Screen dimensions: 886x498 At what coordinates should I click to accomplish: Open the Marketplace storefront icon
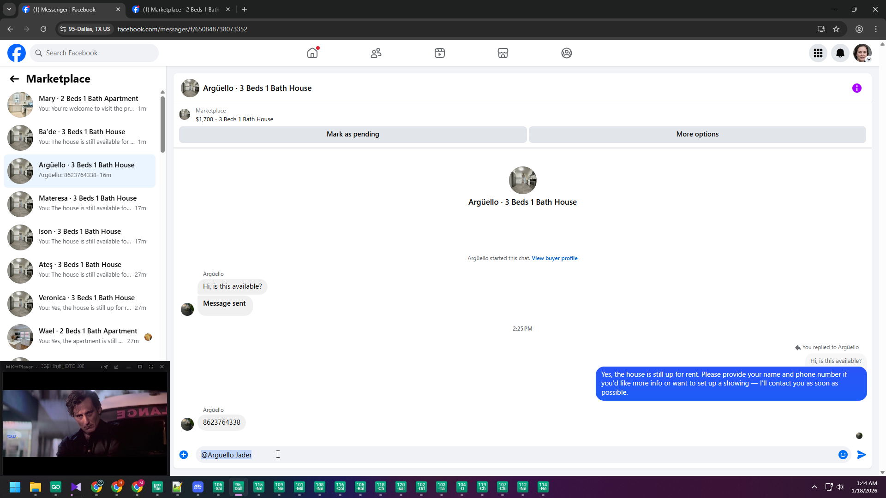pyautogui.click(x=503, y=53)
